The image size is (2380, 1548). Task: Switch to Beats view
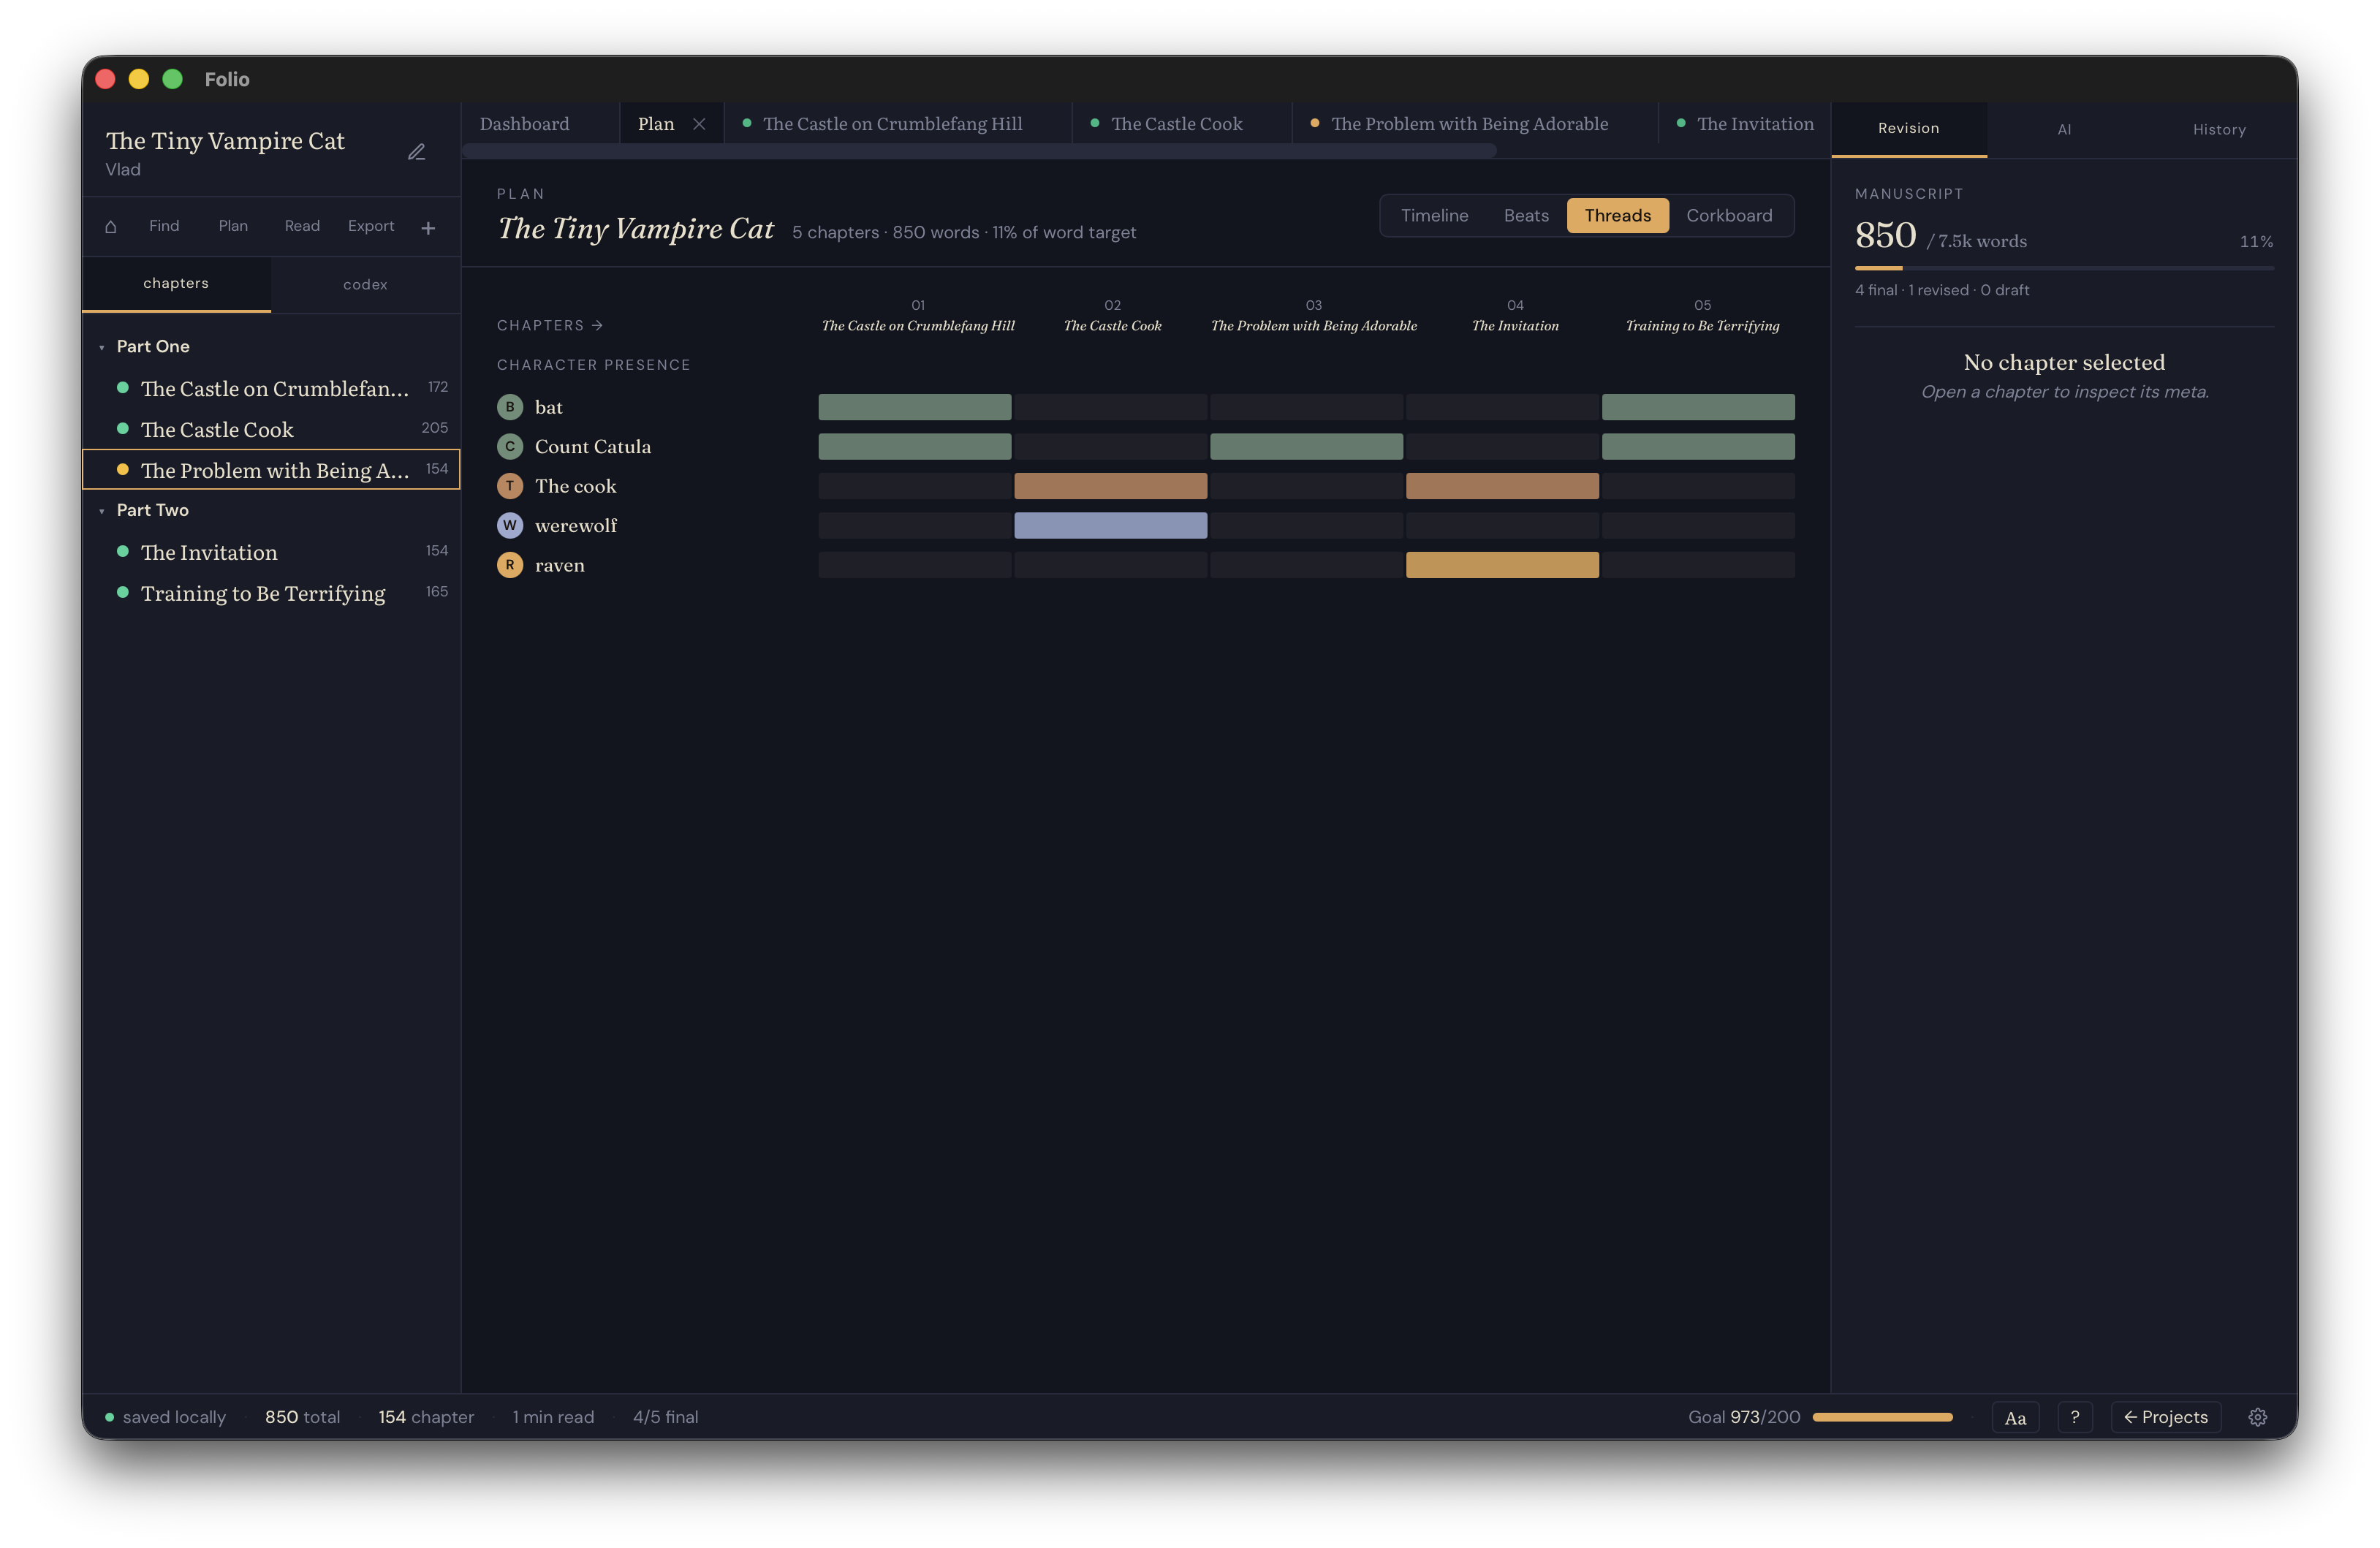1526,215
